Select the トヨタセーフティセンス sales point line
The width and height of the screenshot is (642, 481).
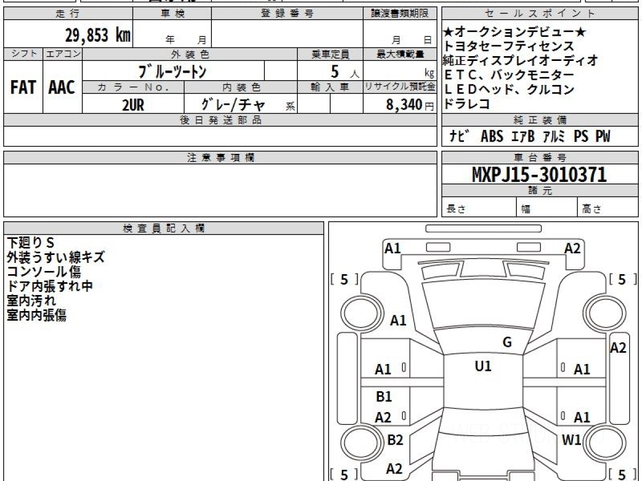coord(508,46)
